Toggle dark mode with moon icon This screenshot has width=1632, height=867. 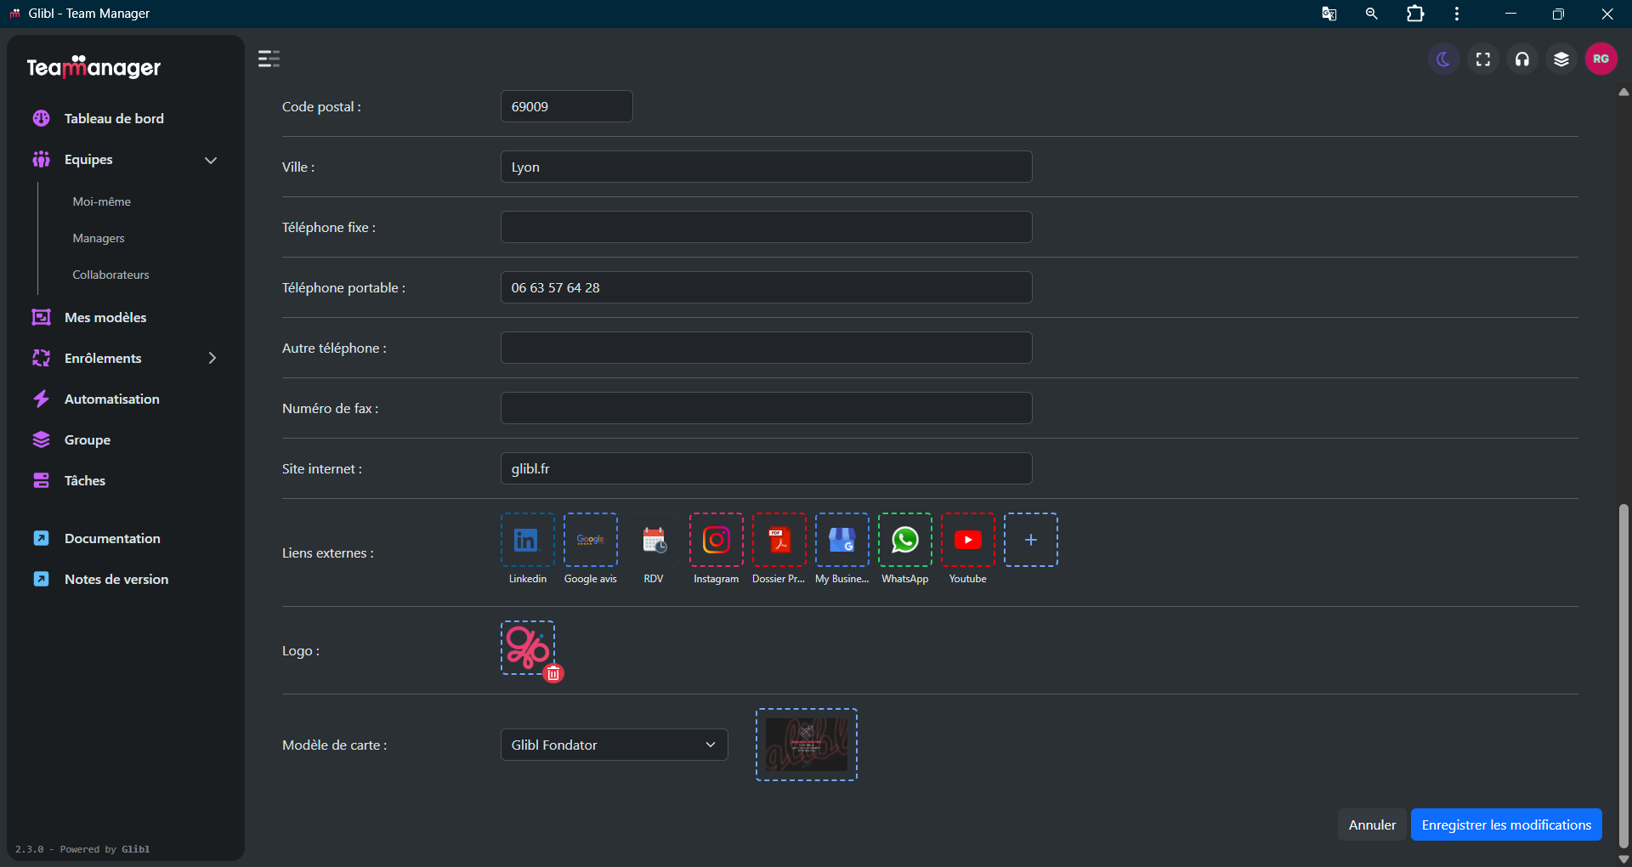pos(1443,59)
